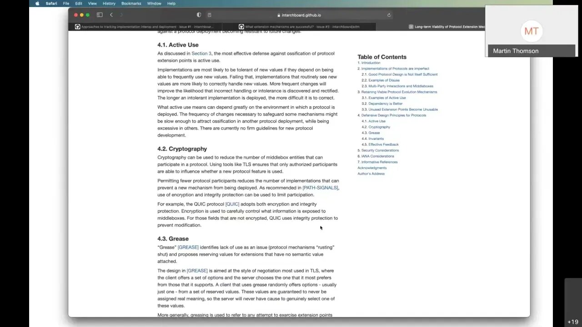Show the reader view icon
The image size is (582, 327).
pos(209,15)
